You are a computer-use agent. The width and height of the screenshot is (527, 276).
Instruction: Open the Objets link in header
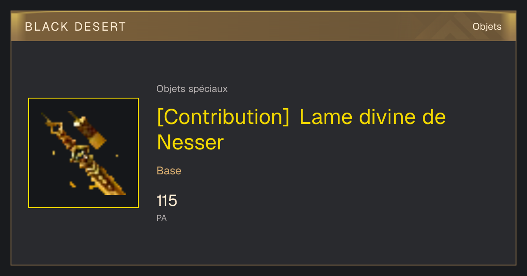(x=487, y=27)
